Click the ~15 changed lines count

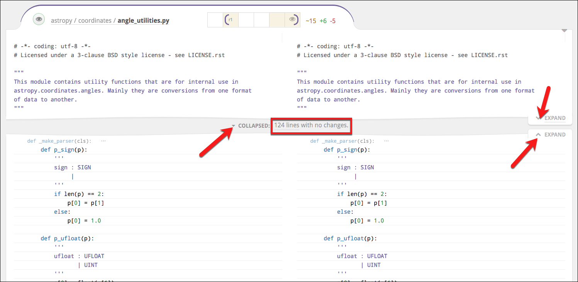[311, 21]
